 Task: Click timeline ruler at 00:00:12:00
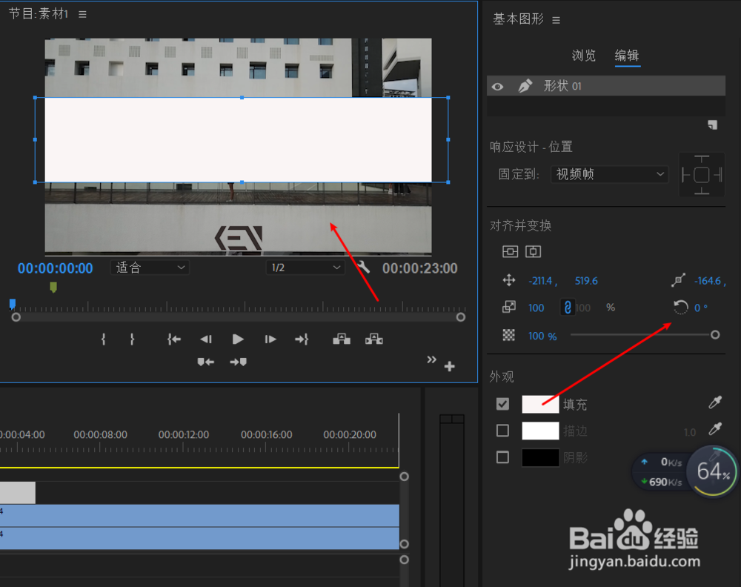pos(183,434)
